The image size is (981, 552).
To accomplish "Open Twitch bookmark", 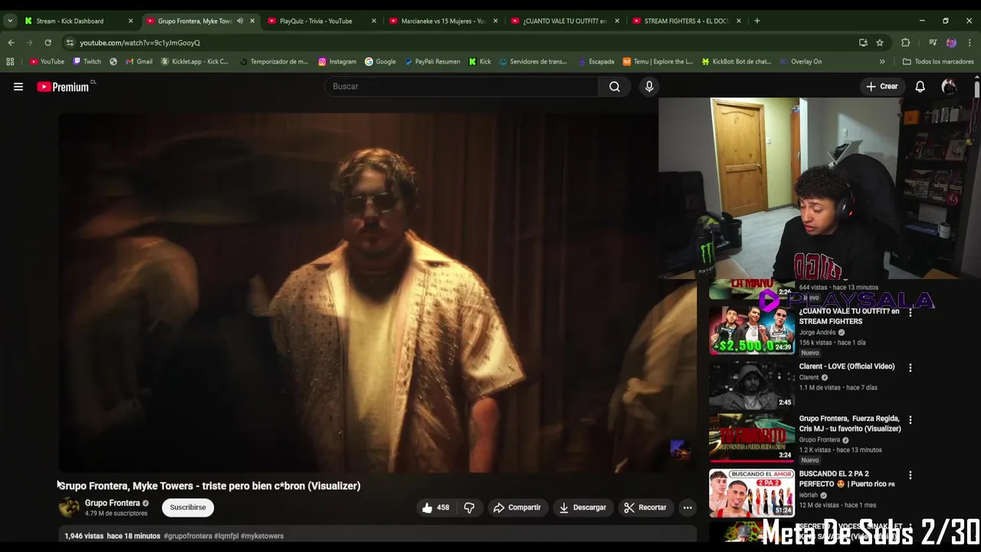I will pos(87,61).
